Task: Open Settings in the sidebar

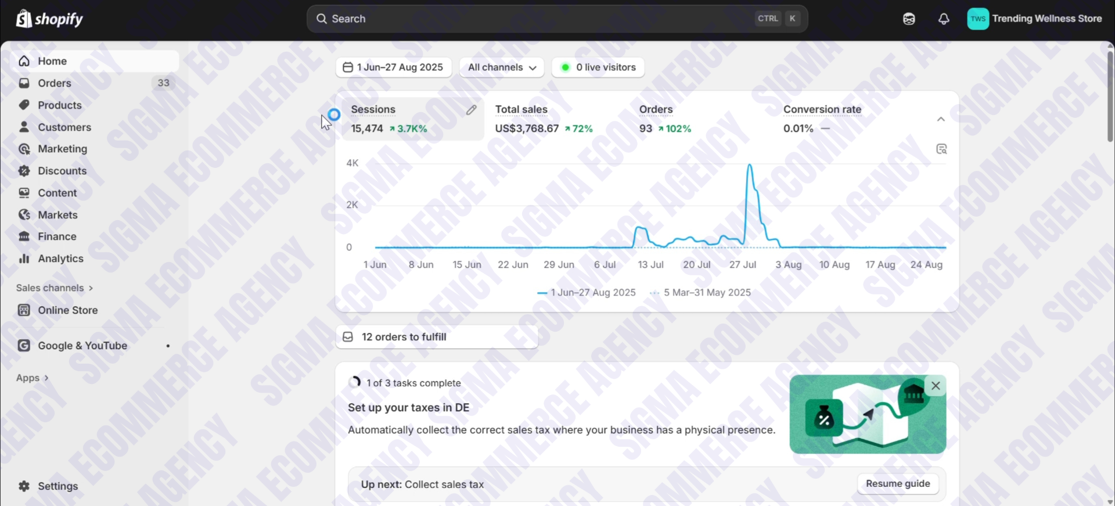Action: point(95,486)
